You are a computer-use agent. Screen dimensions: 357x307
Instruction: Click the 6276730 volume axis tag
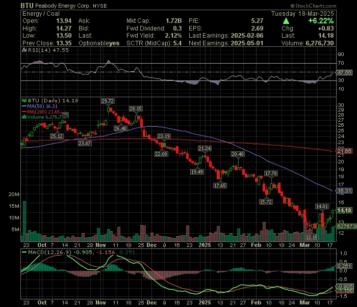[x=346, y=227]
